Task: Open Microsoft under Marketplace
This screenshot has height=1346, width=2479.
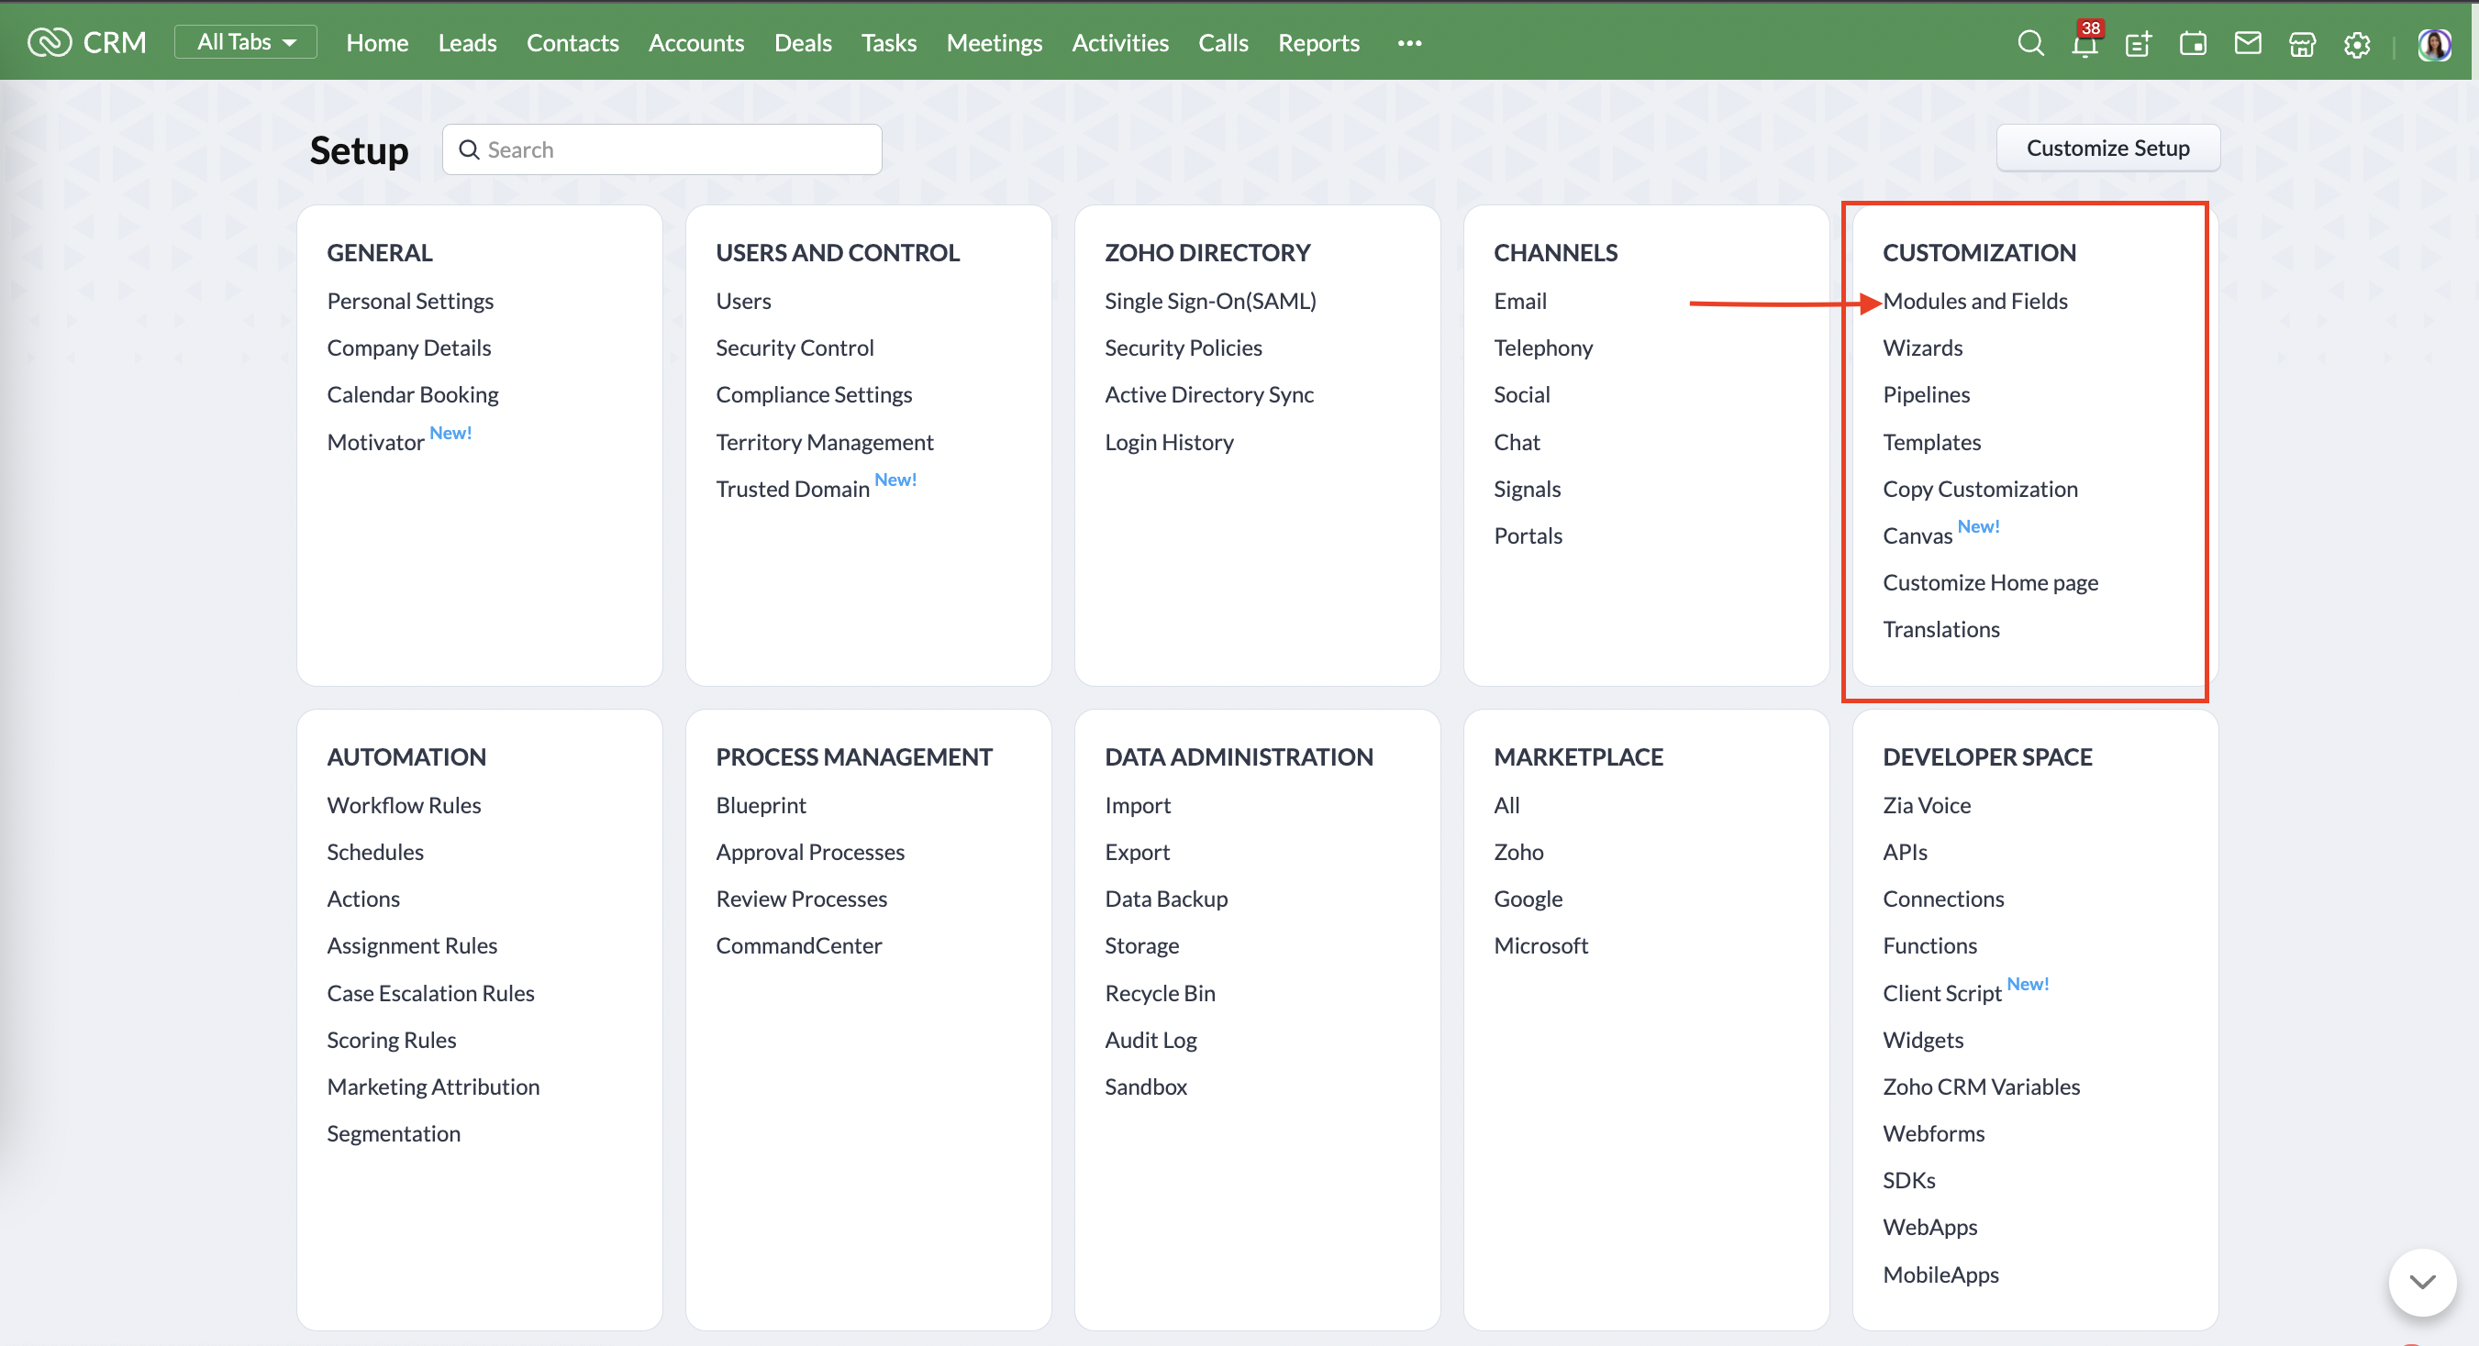Action: click(x=1540, y=945)
